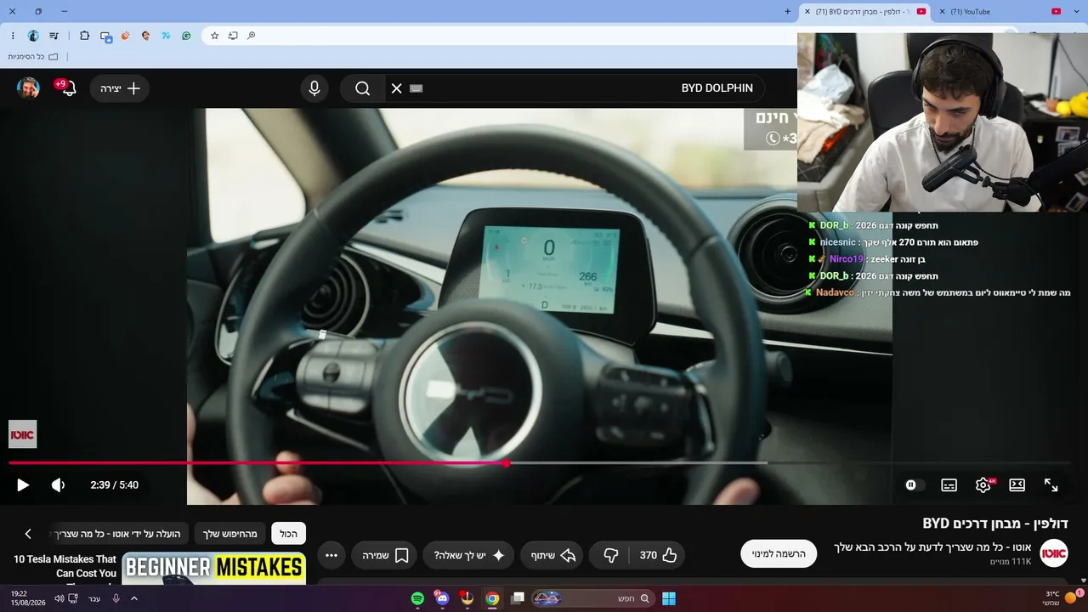Open the 10 Tesla Mistakes video title
Image resolution: width=1088 pixels, height=612 pixels.
65,567
